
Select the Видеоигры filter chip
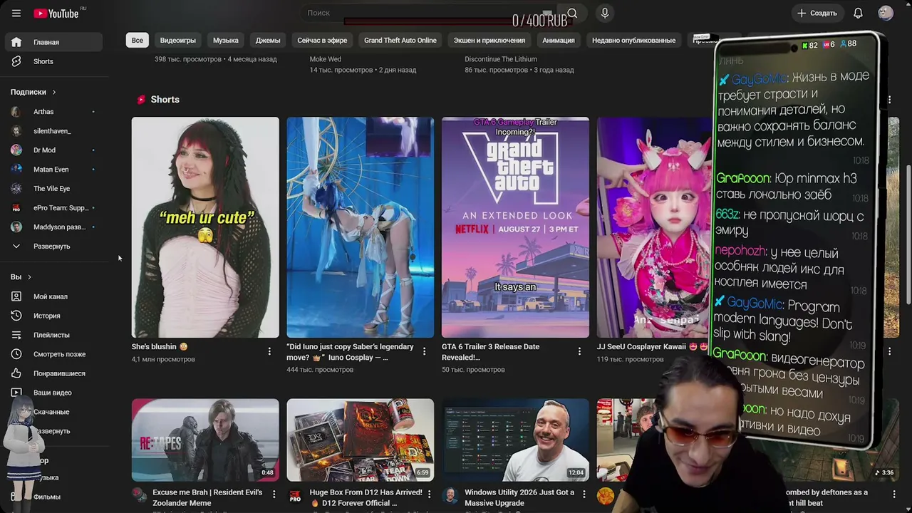click(178, 41)
